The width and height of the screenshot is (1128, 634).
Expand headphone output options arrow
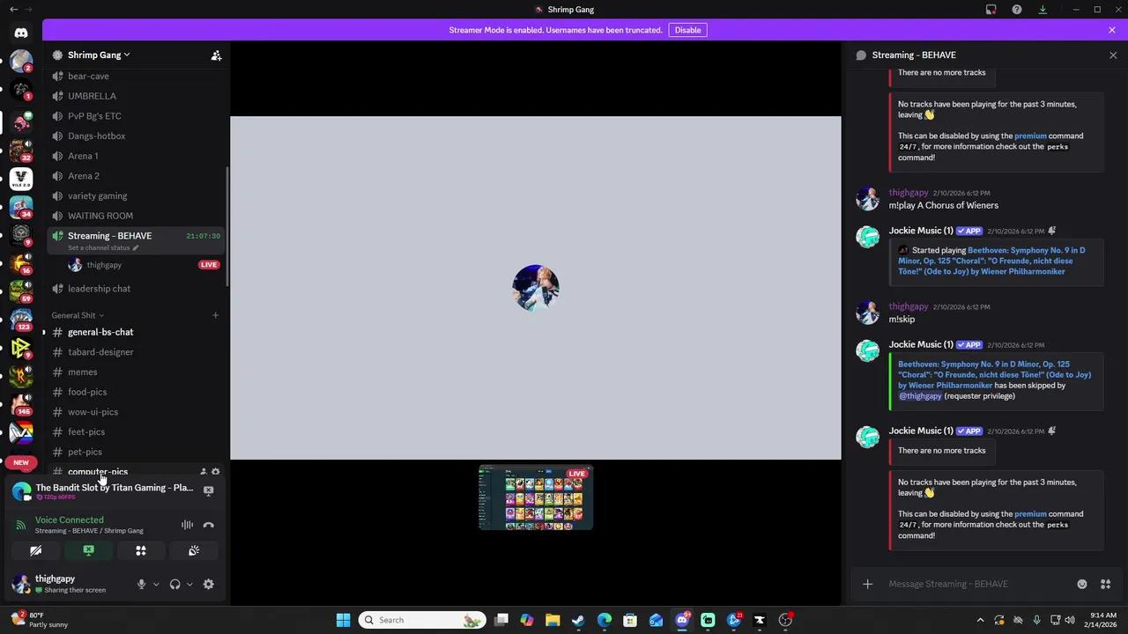click(189, 584)
